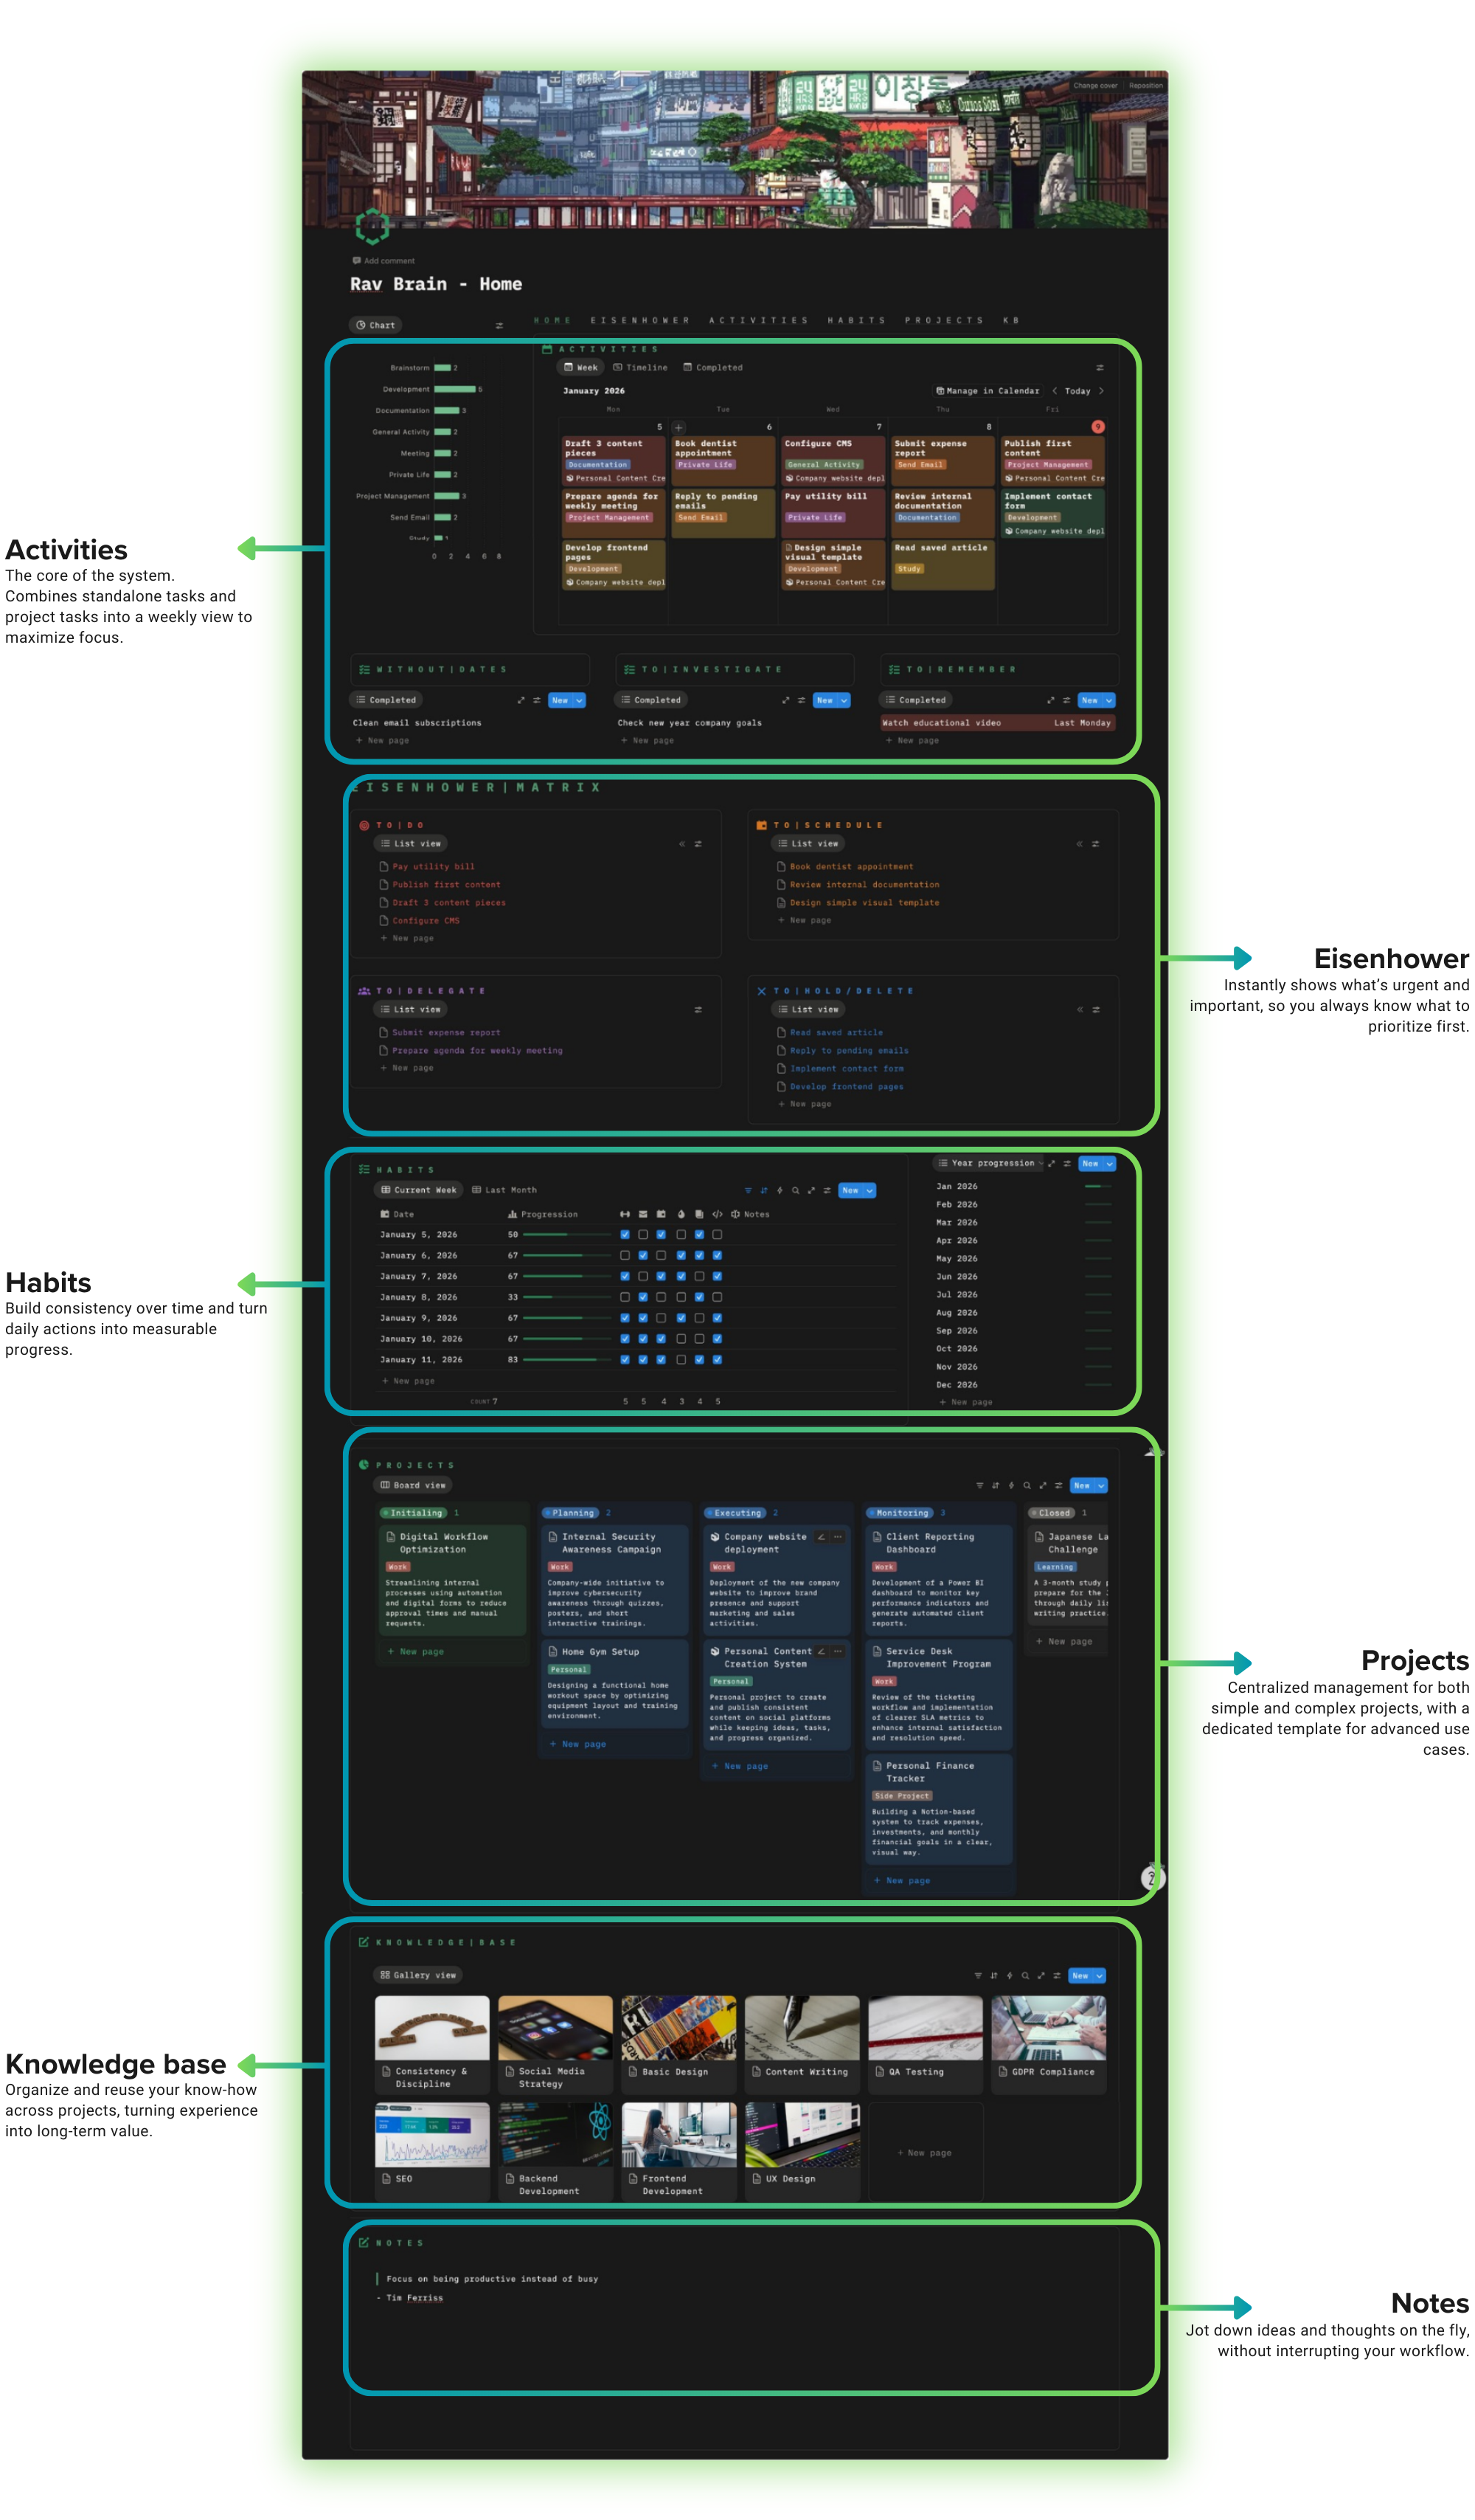Click the sort icon in Projects toolbar
The image size is (1475, 2520).
point(996,1486)
